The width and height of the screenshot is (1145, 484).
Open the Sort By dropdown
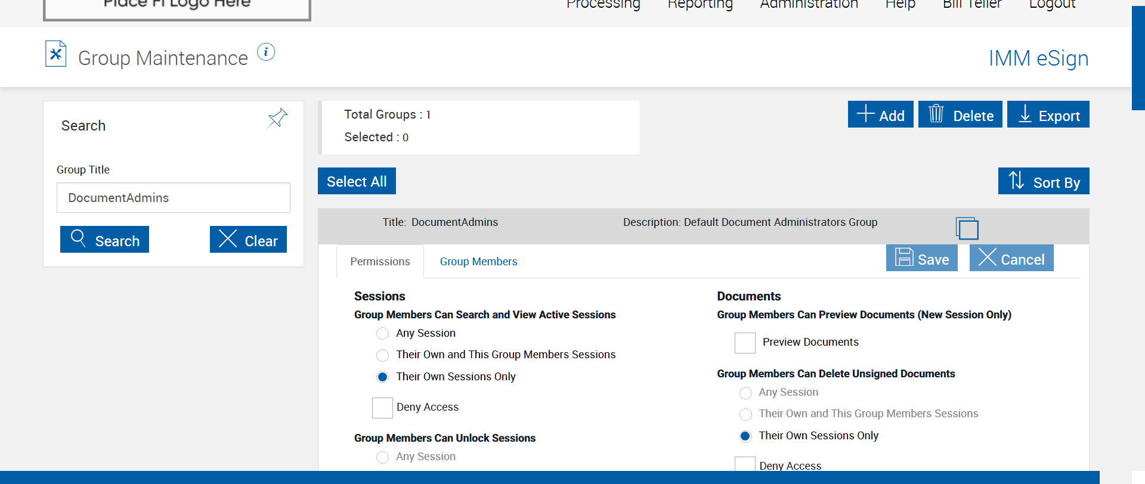1044,181
